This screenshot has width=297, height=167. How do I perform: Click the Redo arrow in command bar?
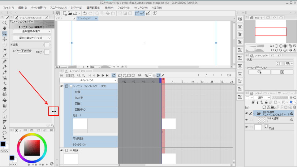(90, 13)
